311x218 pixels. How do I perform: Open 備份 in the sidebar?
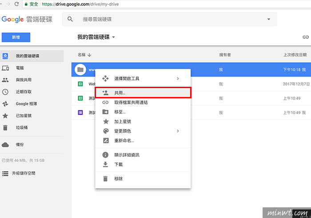click(20, 145)
